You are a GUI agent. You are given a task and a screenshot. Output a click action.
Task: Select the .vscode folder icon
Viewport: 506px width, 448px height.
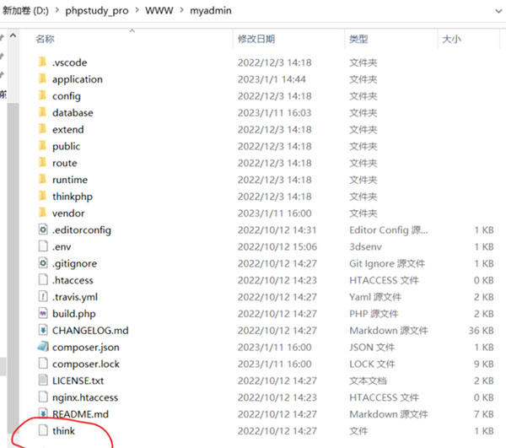[42, 62]
